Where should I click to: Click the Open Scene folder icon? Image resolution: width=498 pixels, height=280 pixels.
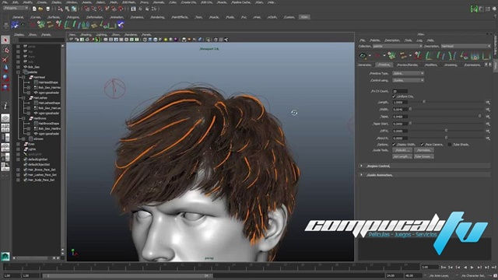tap(41, 9)
